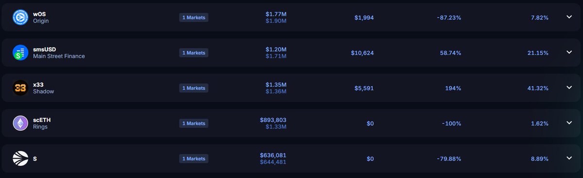This screenshot has width=583, height=178.
Task: Click the smsUSD $10,624 value
Action: pyautogui.click(x=362, y=53)
